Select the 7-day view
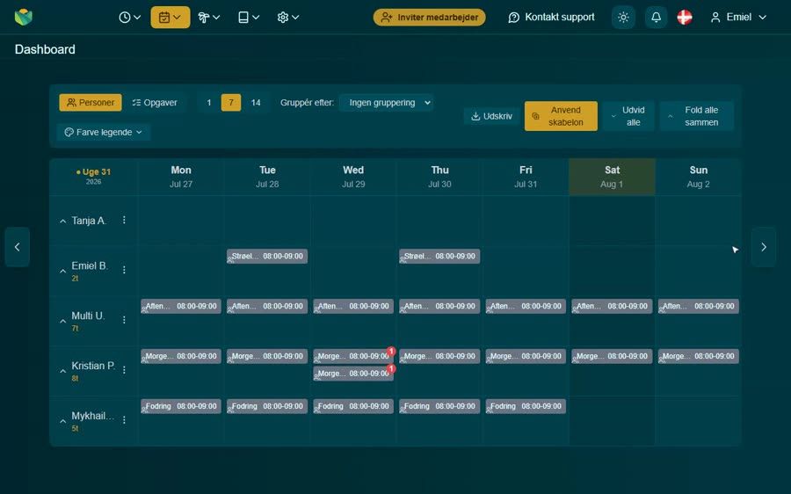Image resolution: width=791 pixels, height=494 pixels. pos(231,103)
